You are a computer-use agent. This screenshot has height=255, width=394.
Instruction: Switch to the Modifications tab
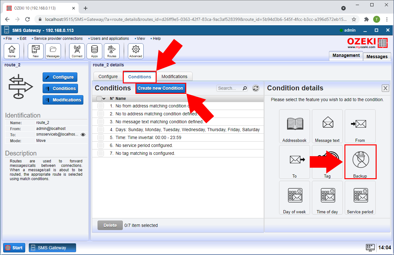click(174, 76)
